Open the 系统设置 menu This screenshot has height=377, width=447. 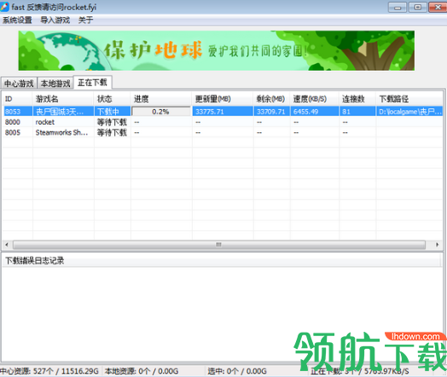17,20
